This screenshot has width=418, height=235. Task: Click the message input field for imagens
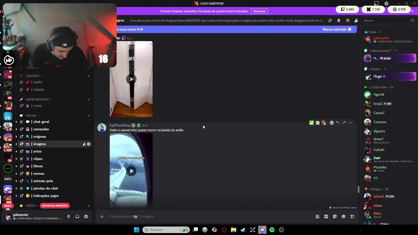tap(209, 216)
